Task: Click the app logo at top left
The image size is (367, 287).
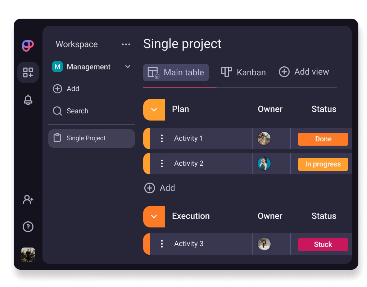Action: point(28,46)
